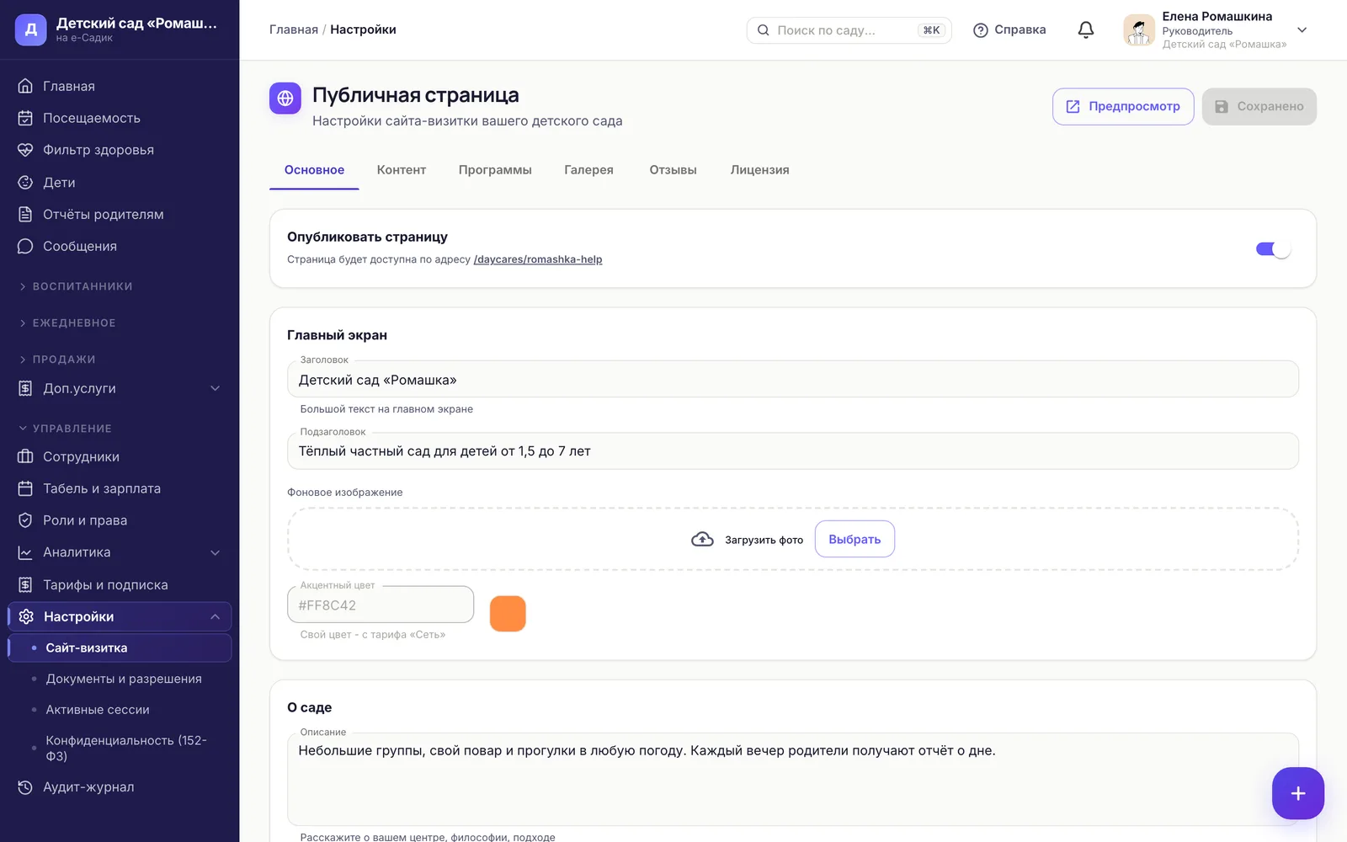Click the Отчёты родителям document icon
Viewport: 1347px width, 842px height.
click(25, 214)
